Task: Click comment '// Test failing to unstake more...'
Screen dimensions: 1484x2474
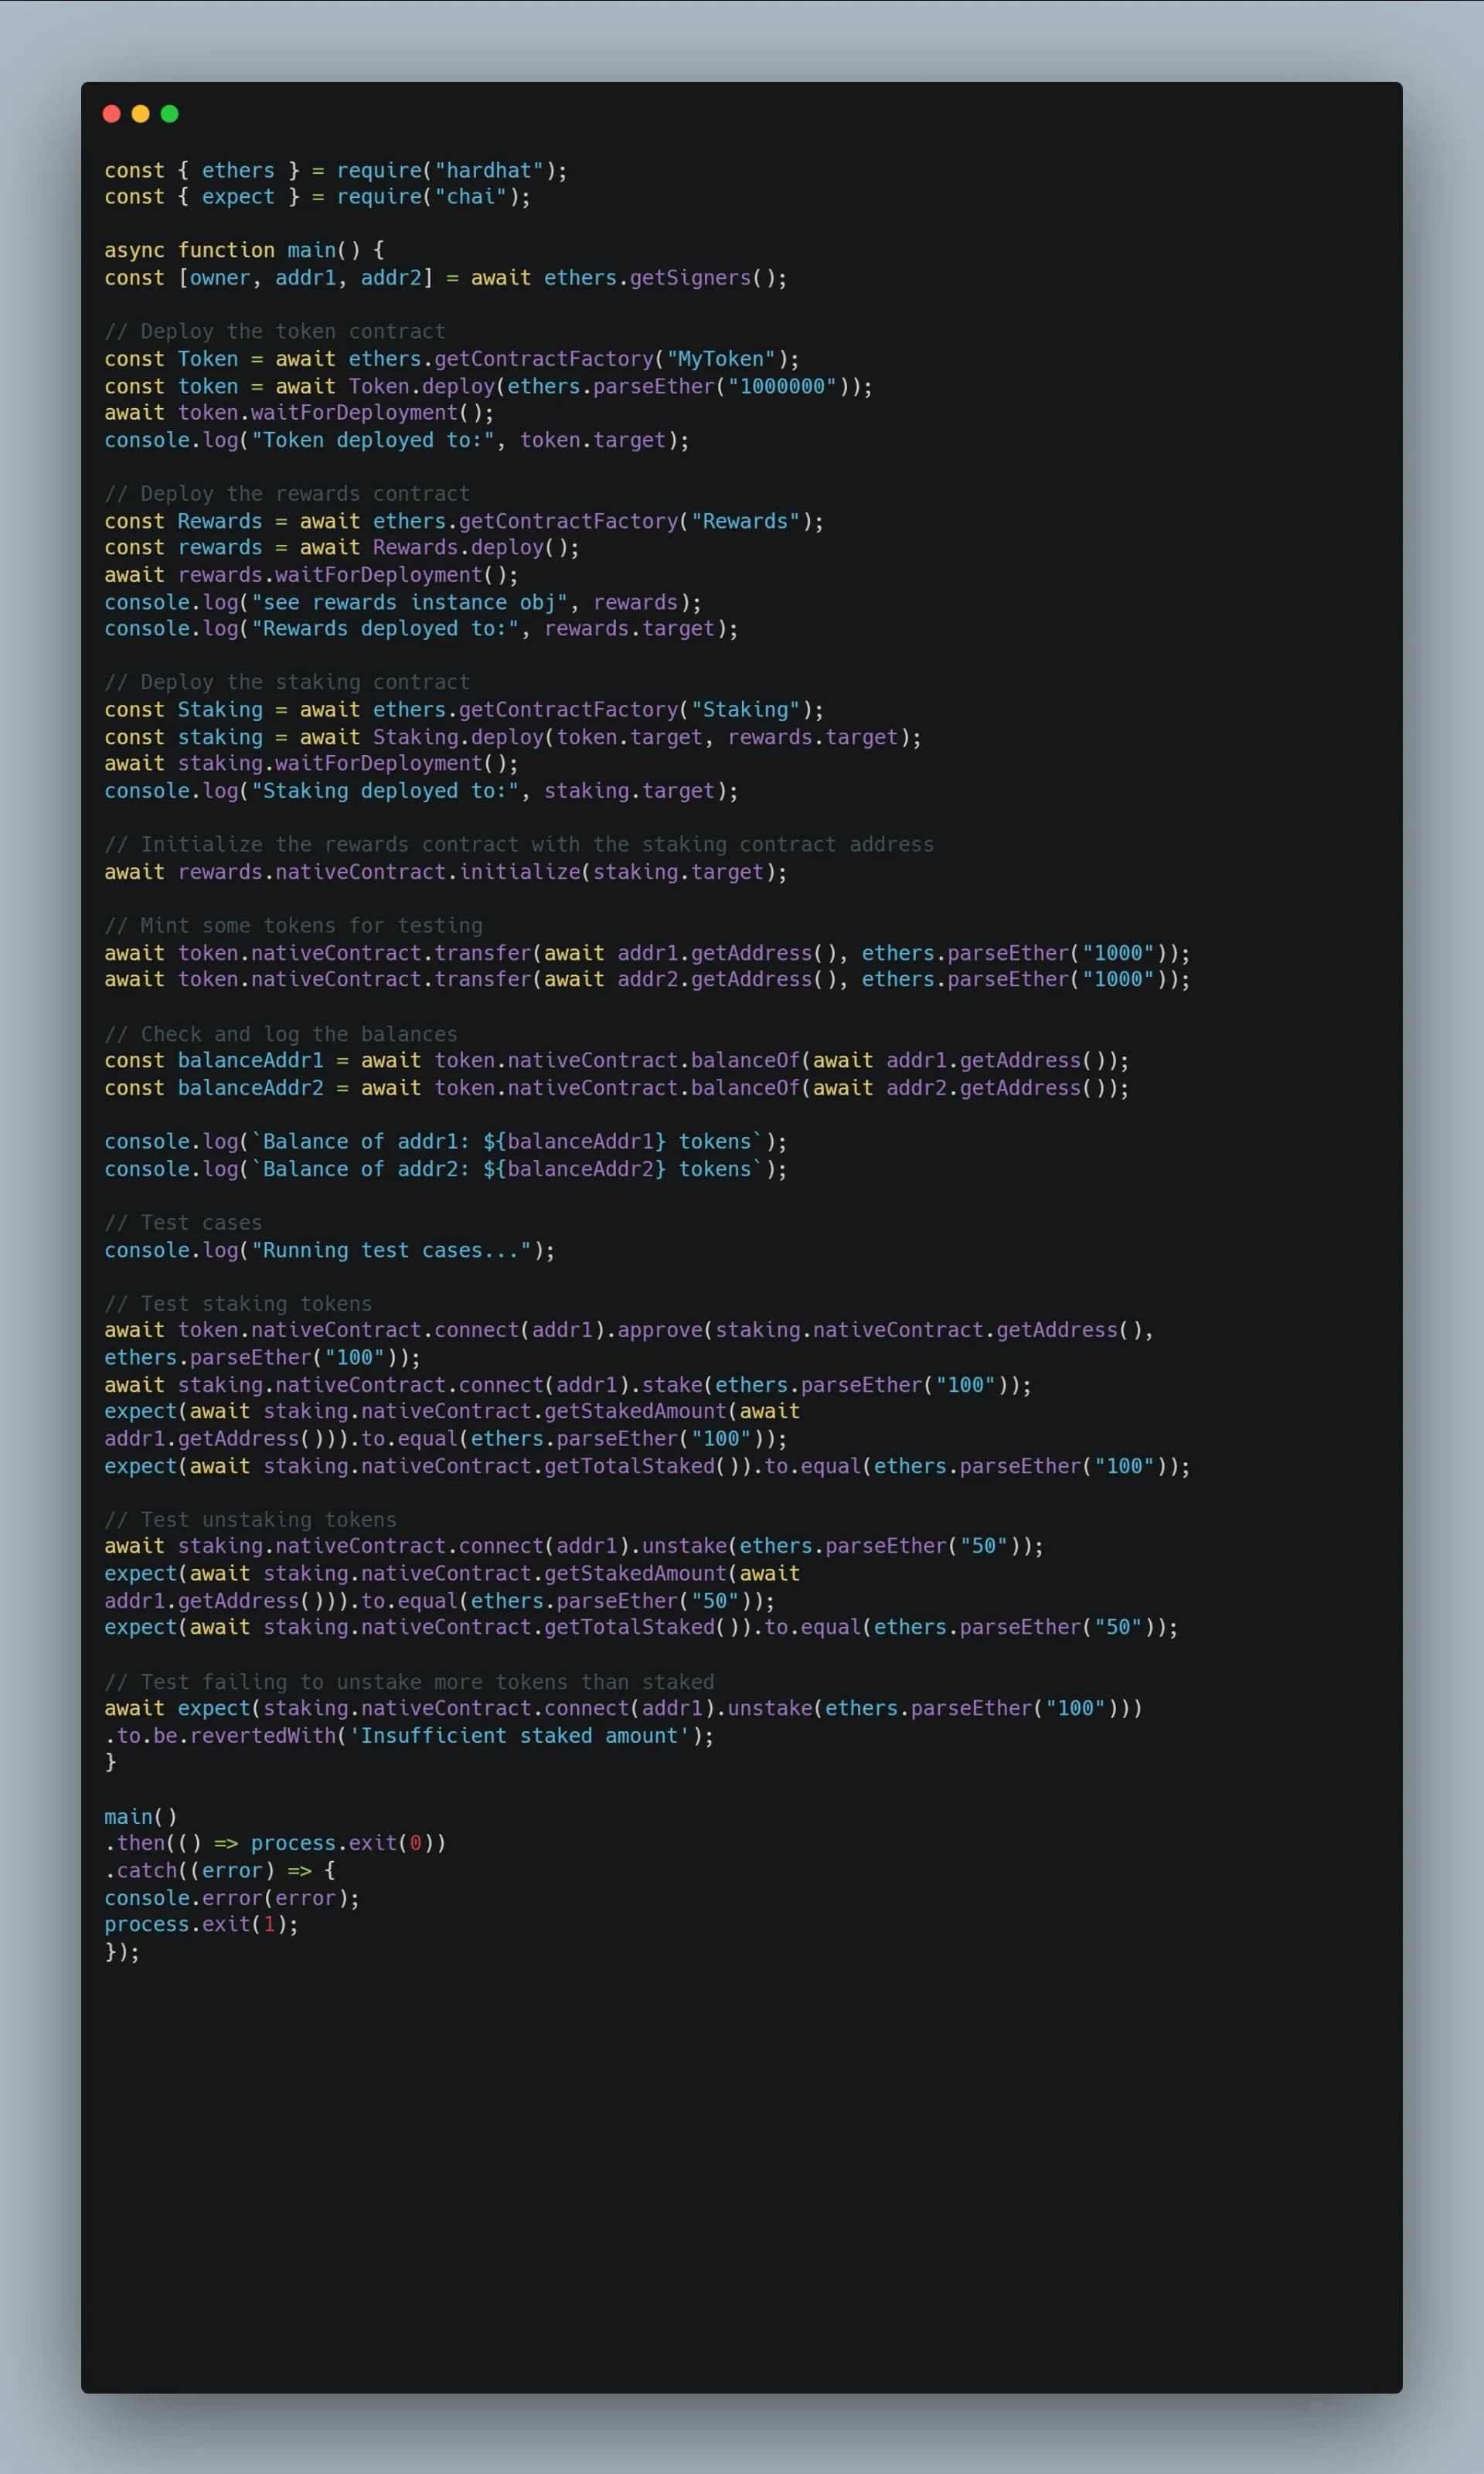Action: [x=409, y=1682]
